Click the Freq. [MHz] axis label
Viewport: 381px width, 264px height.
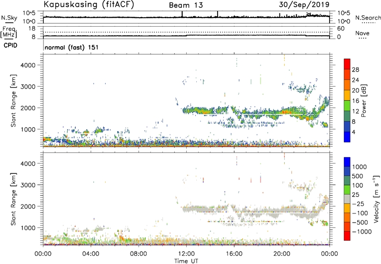click(9, 32)
